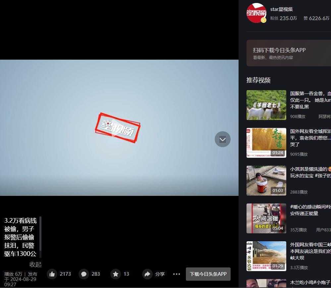
Task: Click 下载今日头条APP button
Action: [x=208, y=274]
